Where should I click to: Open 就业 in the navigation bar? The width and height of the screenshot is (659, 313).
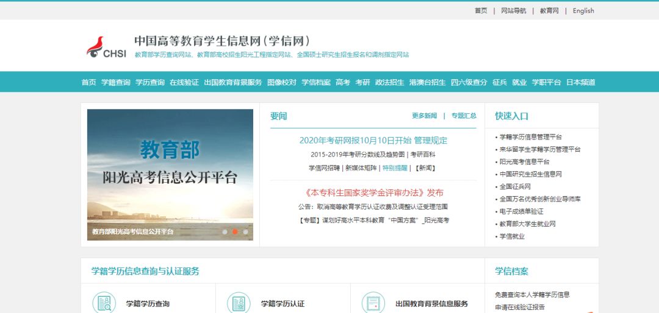519,82
